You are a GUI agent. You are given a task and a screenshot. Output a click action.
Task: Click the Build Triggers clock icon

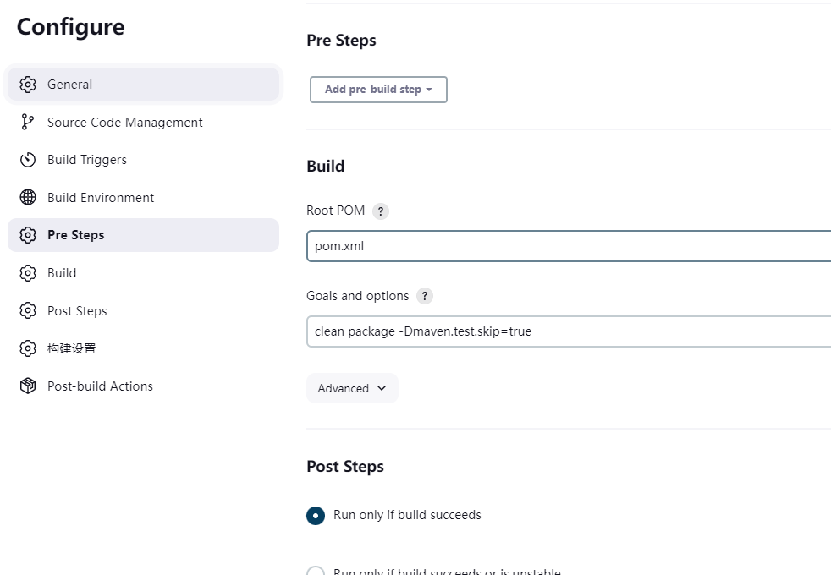point(28,160)
